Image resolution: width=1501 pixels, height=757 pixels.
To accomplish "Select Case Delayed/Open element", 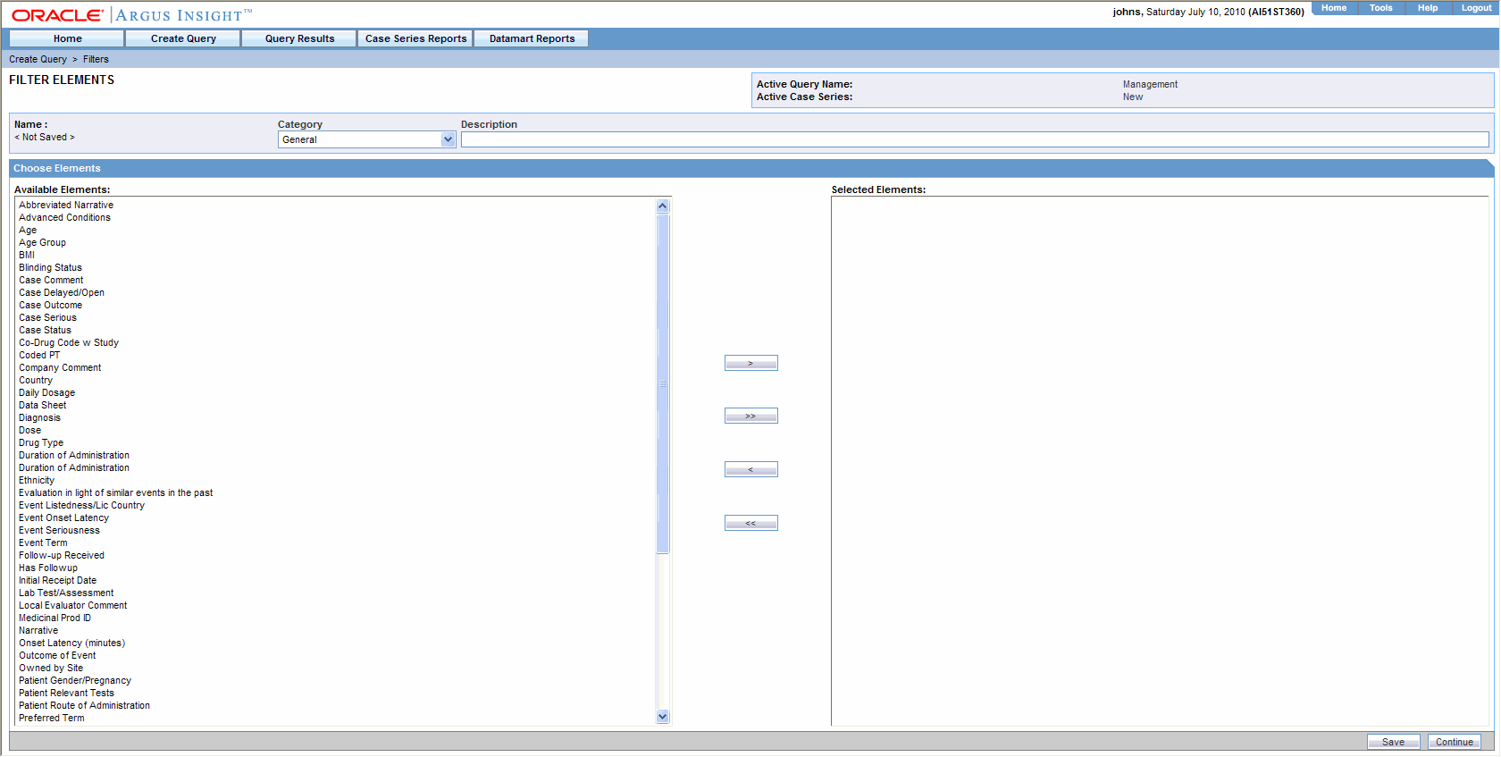I will tap(62, 292).
